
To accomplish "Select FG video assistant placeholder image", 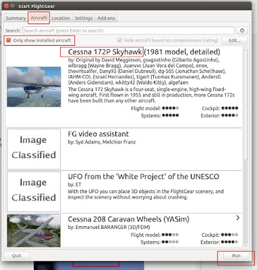I will click(x=34, y=149).
